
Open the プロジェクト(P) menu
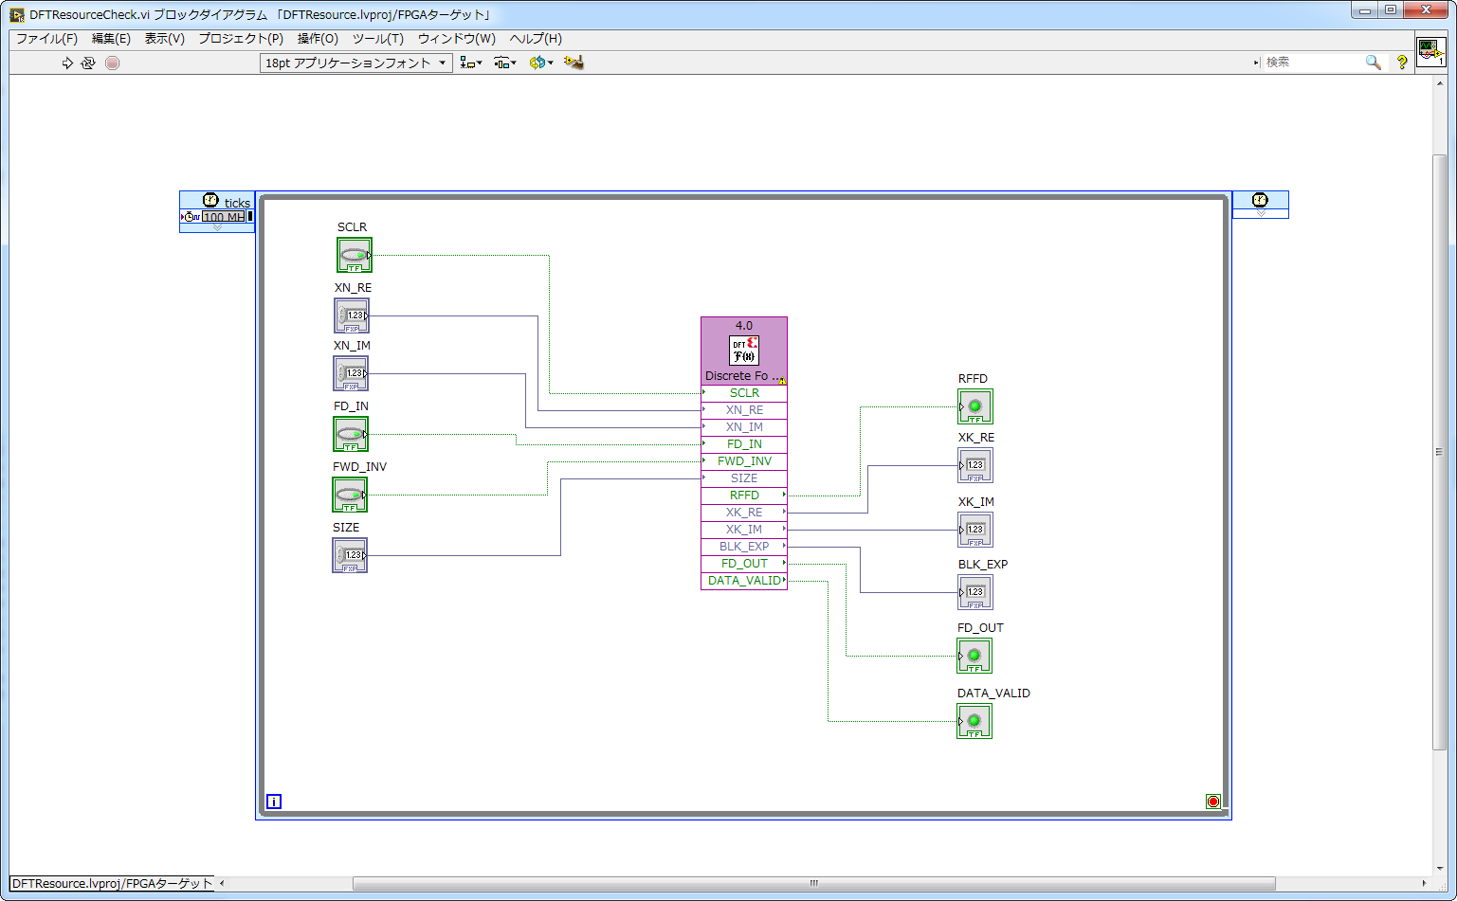pos(241,39)
